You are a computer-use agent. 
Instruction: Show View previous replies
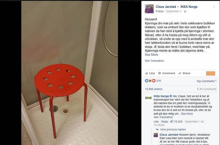tap(173, 129)
